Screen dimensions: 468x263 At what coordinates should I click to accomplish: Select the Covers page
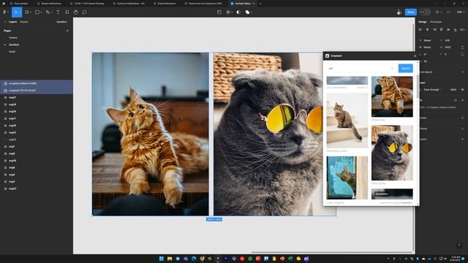pos(13,38)
